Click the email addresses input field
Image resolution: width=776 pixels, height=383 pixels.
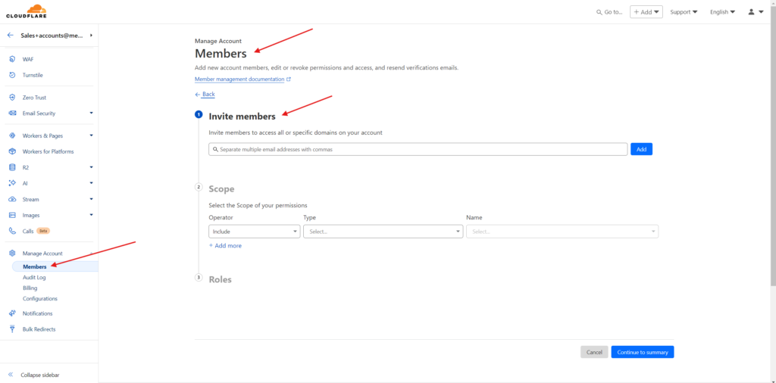coord(418,149)
